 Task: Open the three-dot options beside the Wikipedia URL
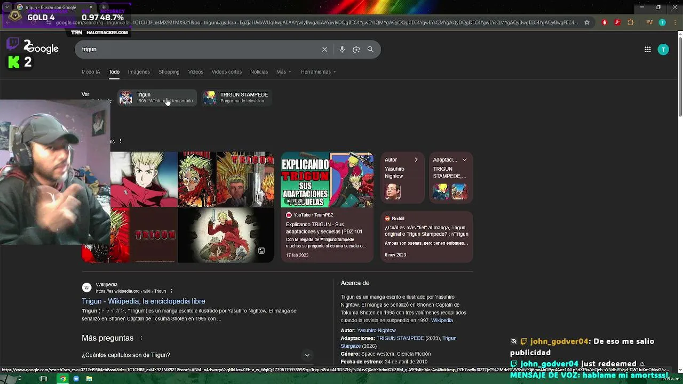(x=171, y=291)
